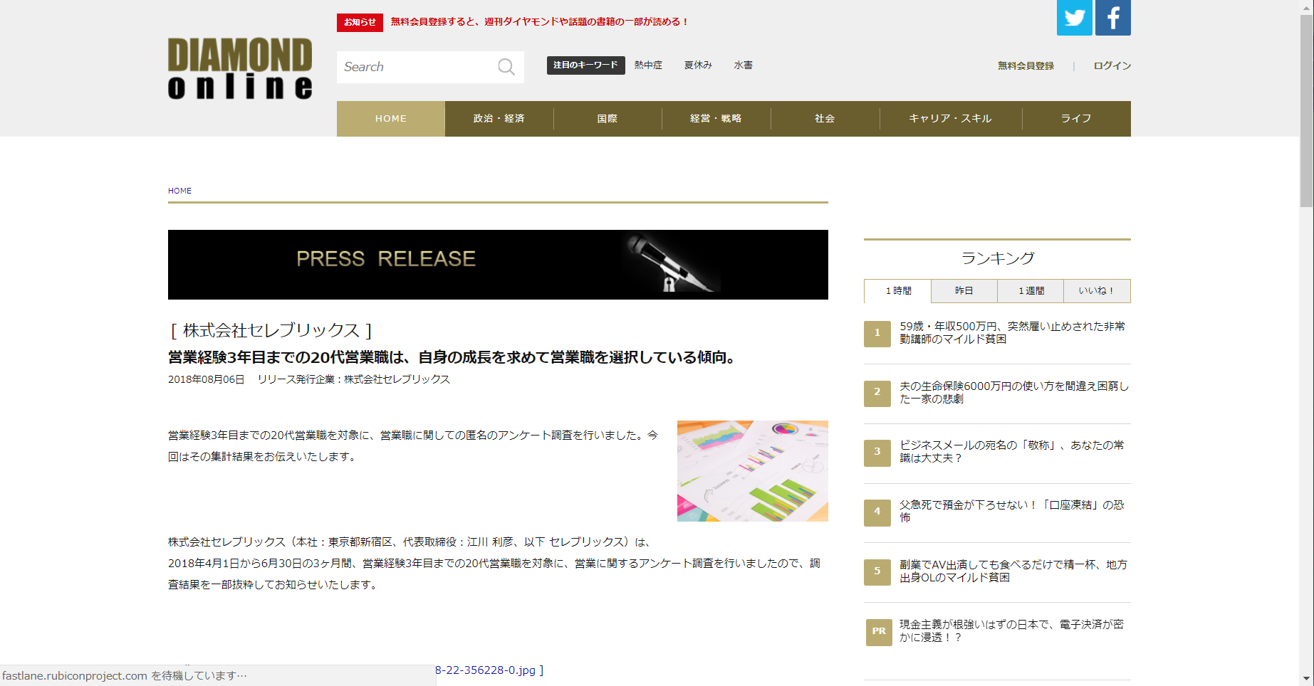
Task: Click the article headline about 20代営業職
Action: (452, 357)
